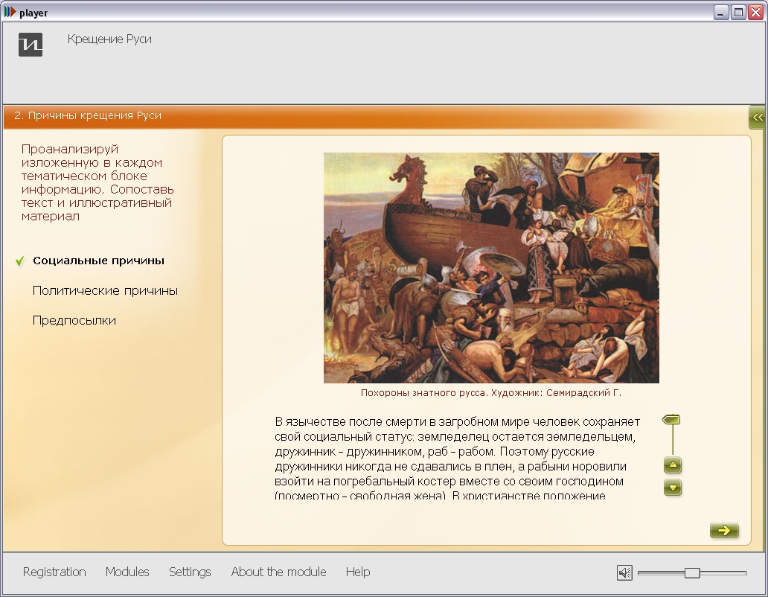The width and height of the screenshot is (768, 597).
Task: Select the Социальные причины section
Action: pyautogui.click(x=98, y=261)
